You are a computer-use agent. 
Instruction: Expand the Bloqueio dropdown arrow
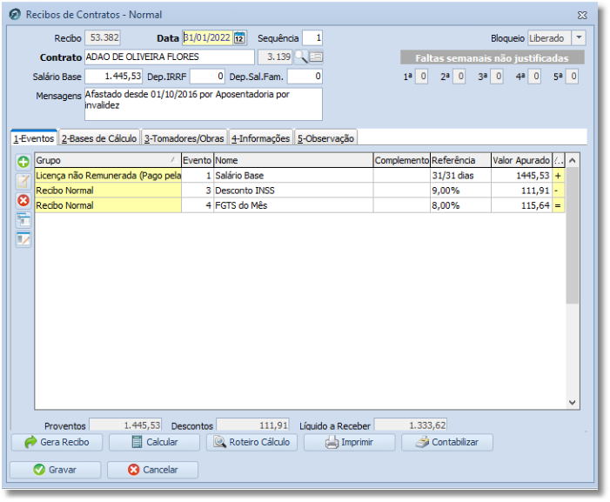click(x=579, y=37)
